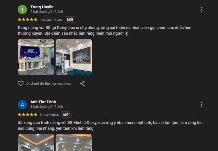Open the Anh Thư Trịnh profile name link
This screenshot has width=218, height=151.
point(43,102)
